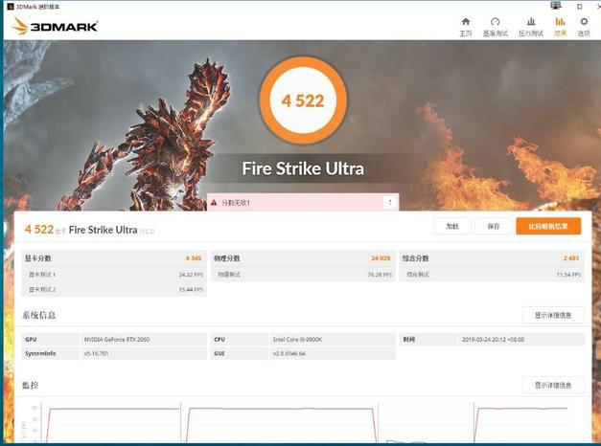
Task: Select the 显卡分数 4 345 header row
Action: click(x=114, y=258)
